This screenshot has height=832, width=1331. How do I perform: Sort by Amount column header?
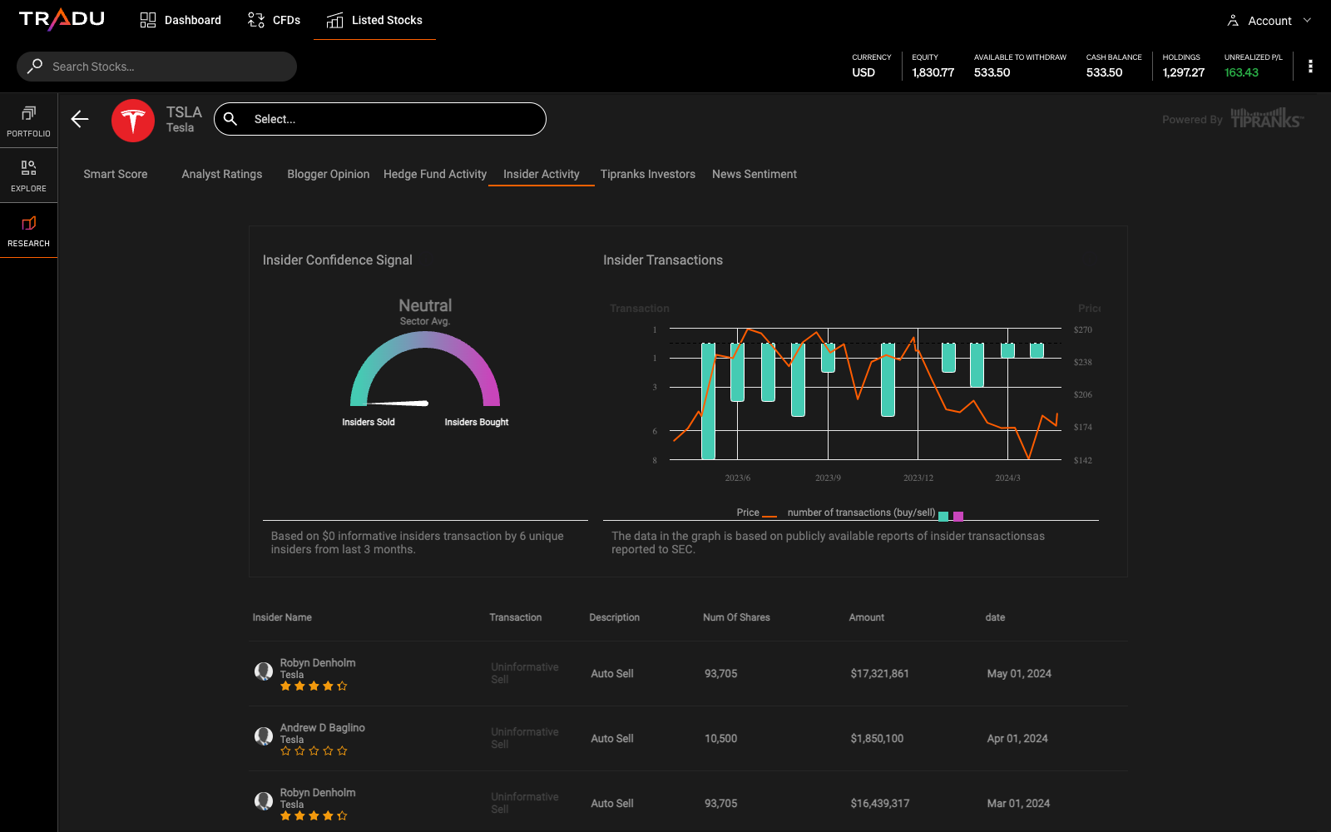tap(867, 617)
